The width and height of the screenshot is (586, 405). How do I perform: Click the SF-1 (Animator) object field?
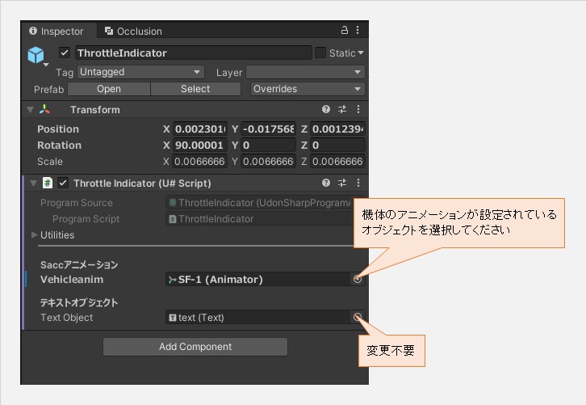(257, 280)
